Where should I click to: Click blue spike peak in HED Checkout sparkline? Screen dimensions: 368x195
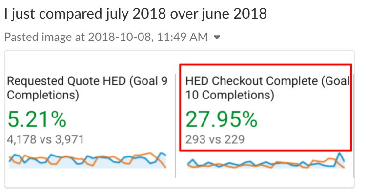pos(340,154)
